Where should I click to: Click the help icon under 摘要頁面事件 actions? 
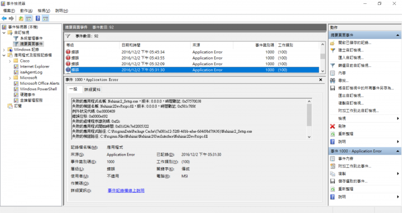pyautogui.click(x=333, y=142)
